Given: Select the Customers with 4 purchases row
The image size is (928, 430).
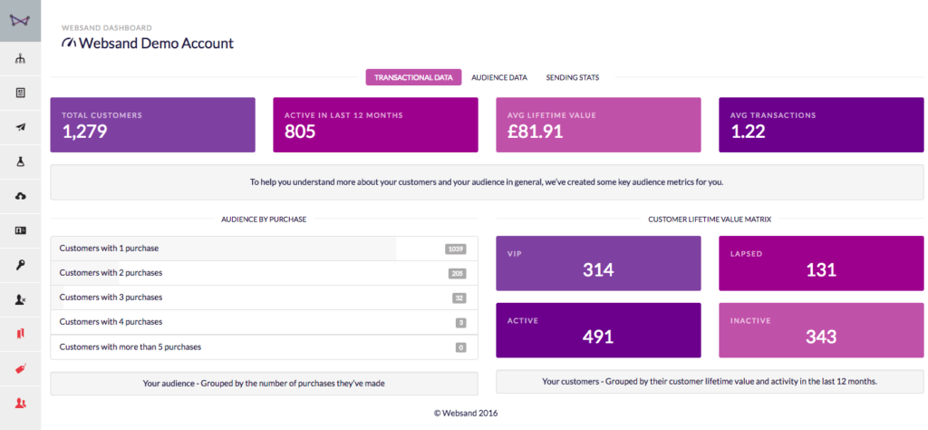Looking at the screenshot, I should point(264,322).
